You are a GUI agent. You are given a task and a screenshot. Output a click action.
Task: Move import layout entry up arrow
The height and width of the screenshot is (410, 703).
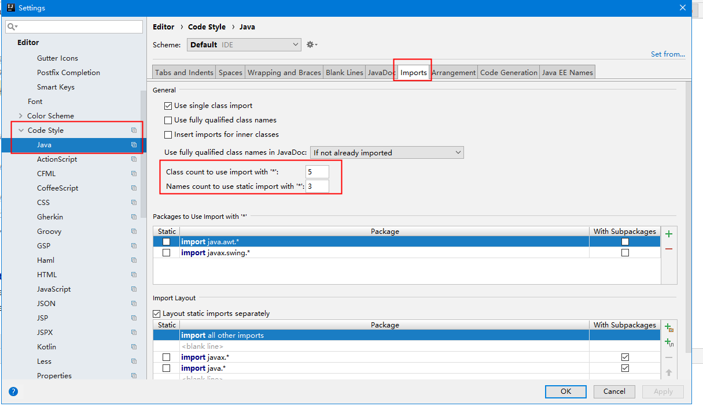tap(669, 372)
